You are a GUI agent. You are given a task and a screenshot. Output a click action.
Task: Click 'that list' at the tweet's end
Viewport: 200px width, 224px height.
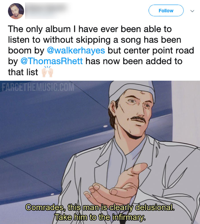tap(23, 72)
